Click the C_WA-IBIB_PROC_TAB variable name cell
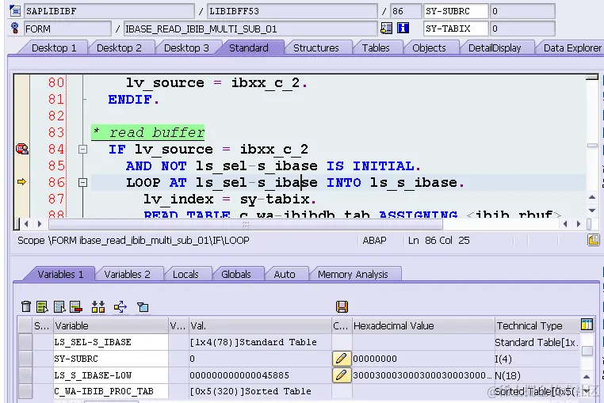The image size is (604, 403). pyautogui.click(x=111, y=391)
